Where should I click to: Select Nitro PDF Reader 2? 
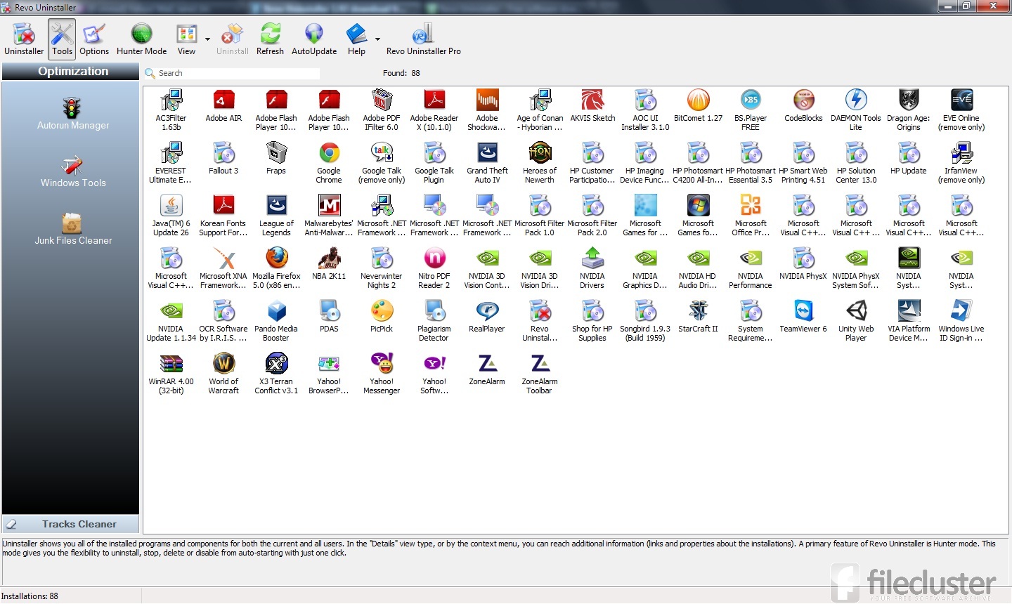pyautogui.click(x=434, y=268)
